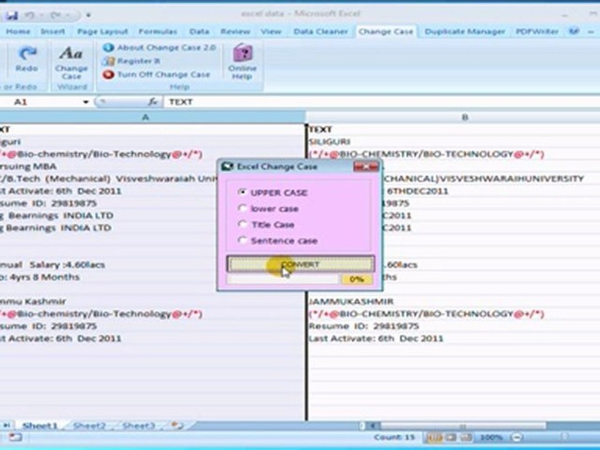The width and height of the screenshot is (600, 450).
Task: Click the zoom out minus button
Action: pos(517,437)
